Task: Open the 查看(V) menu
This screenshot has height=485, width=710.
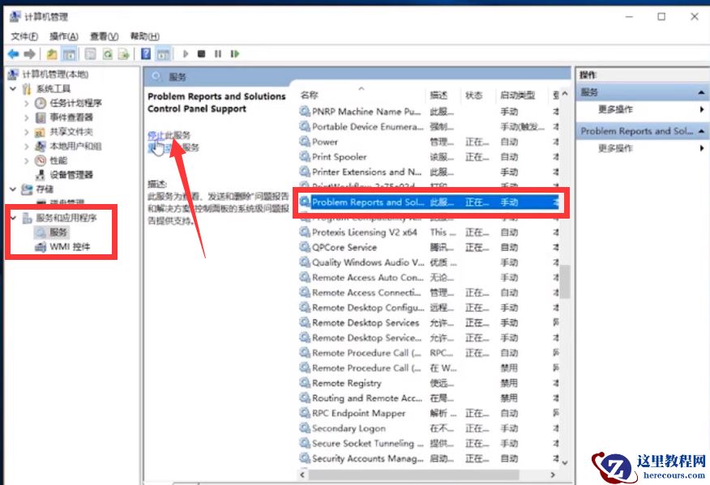Action: [104, 36]
